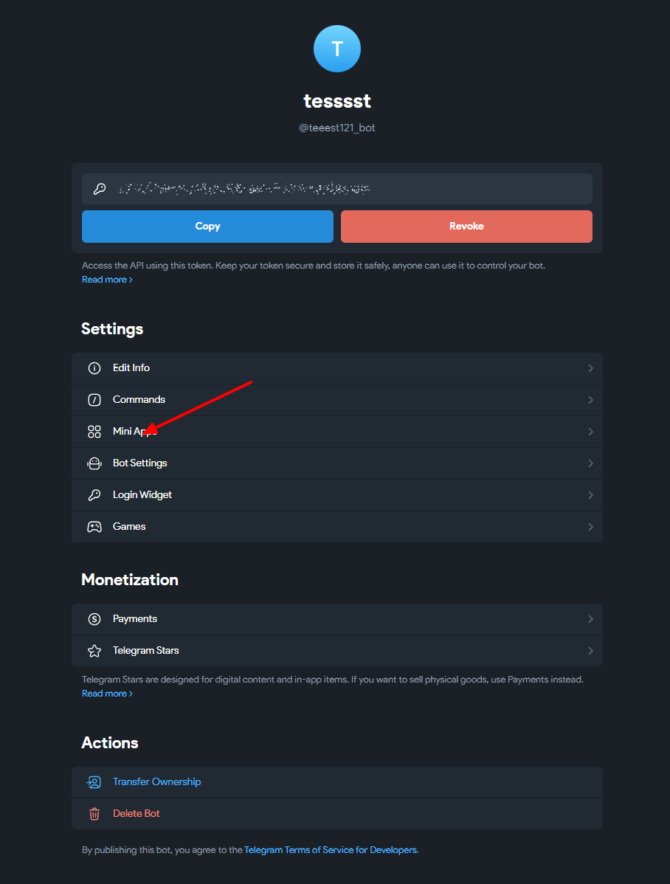Click the Login Widget key icon
670x884 pixels.
coord(94,495)
